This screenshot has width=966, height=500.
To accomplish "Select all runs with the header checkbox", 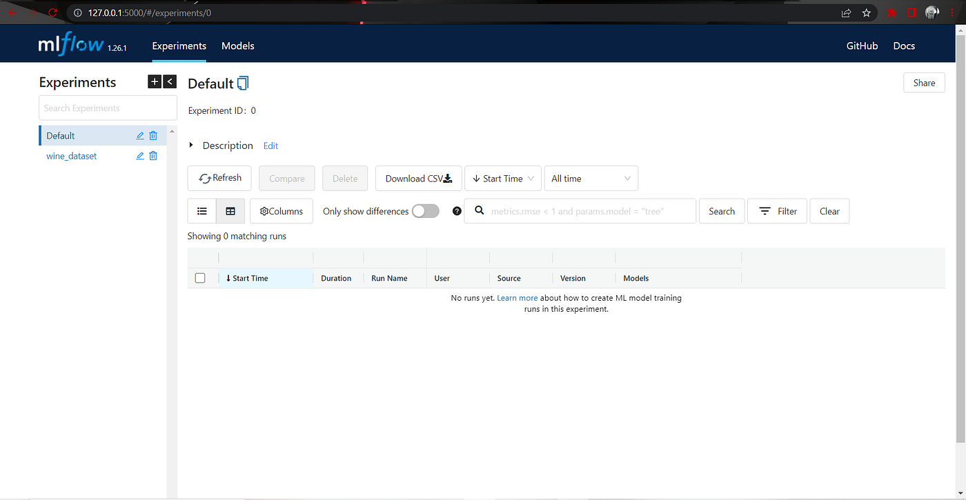I will point(200,277).
